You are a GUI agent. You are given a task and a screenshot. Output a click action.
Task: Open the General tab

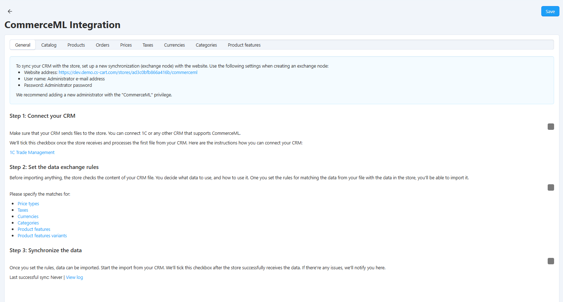point(23,45)
